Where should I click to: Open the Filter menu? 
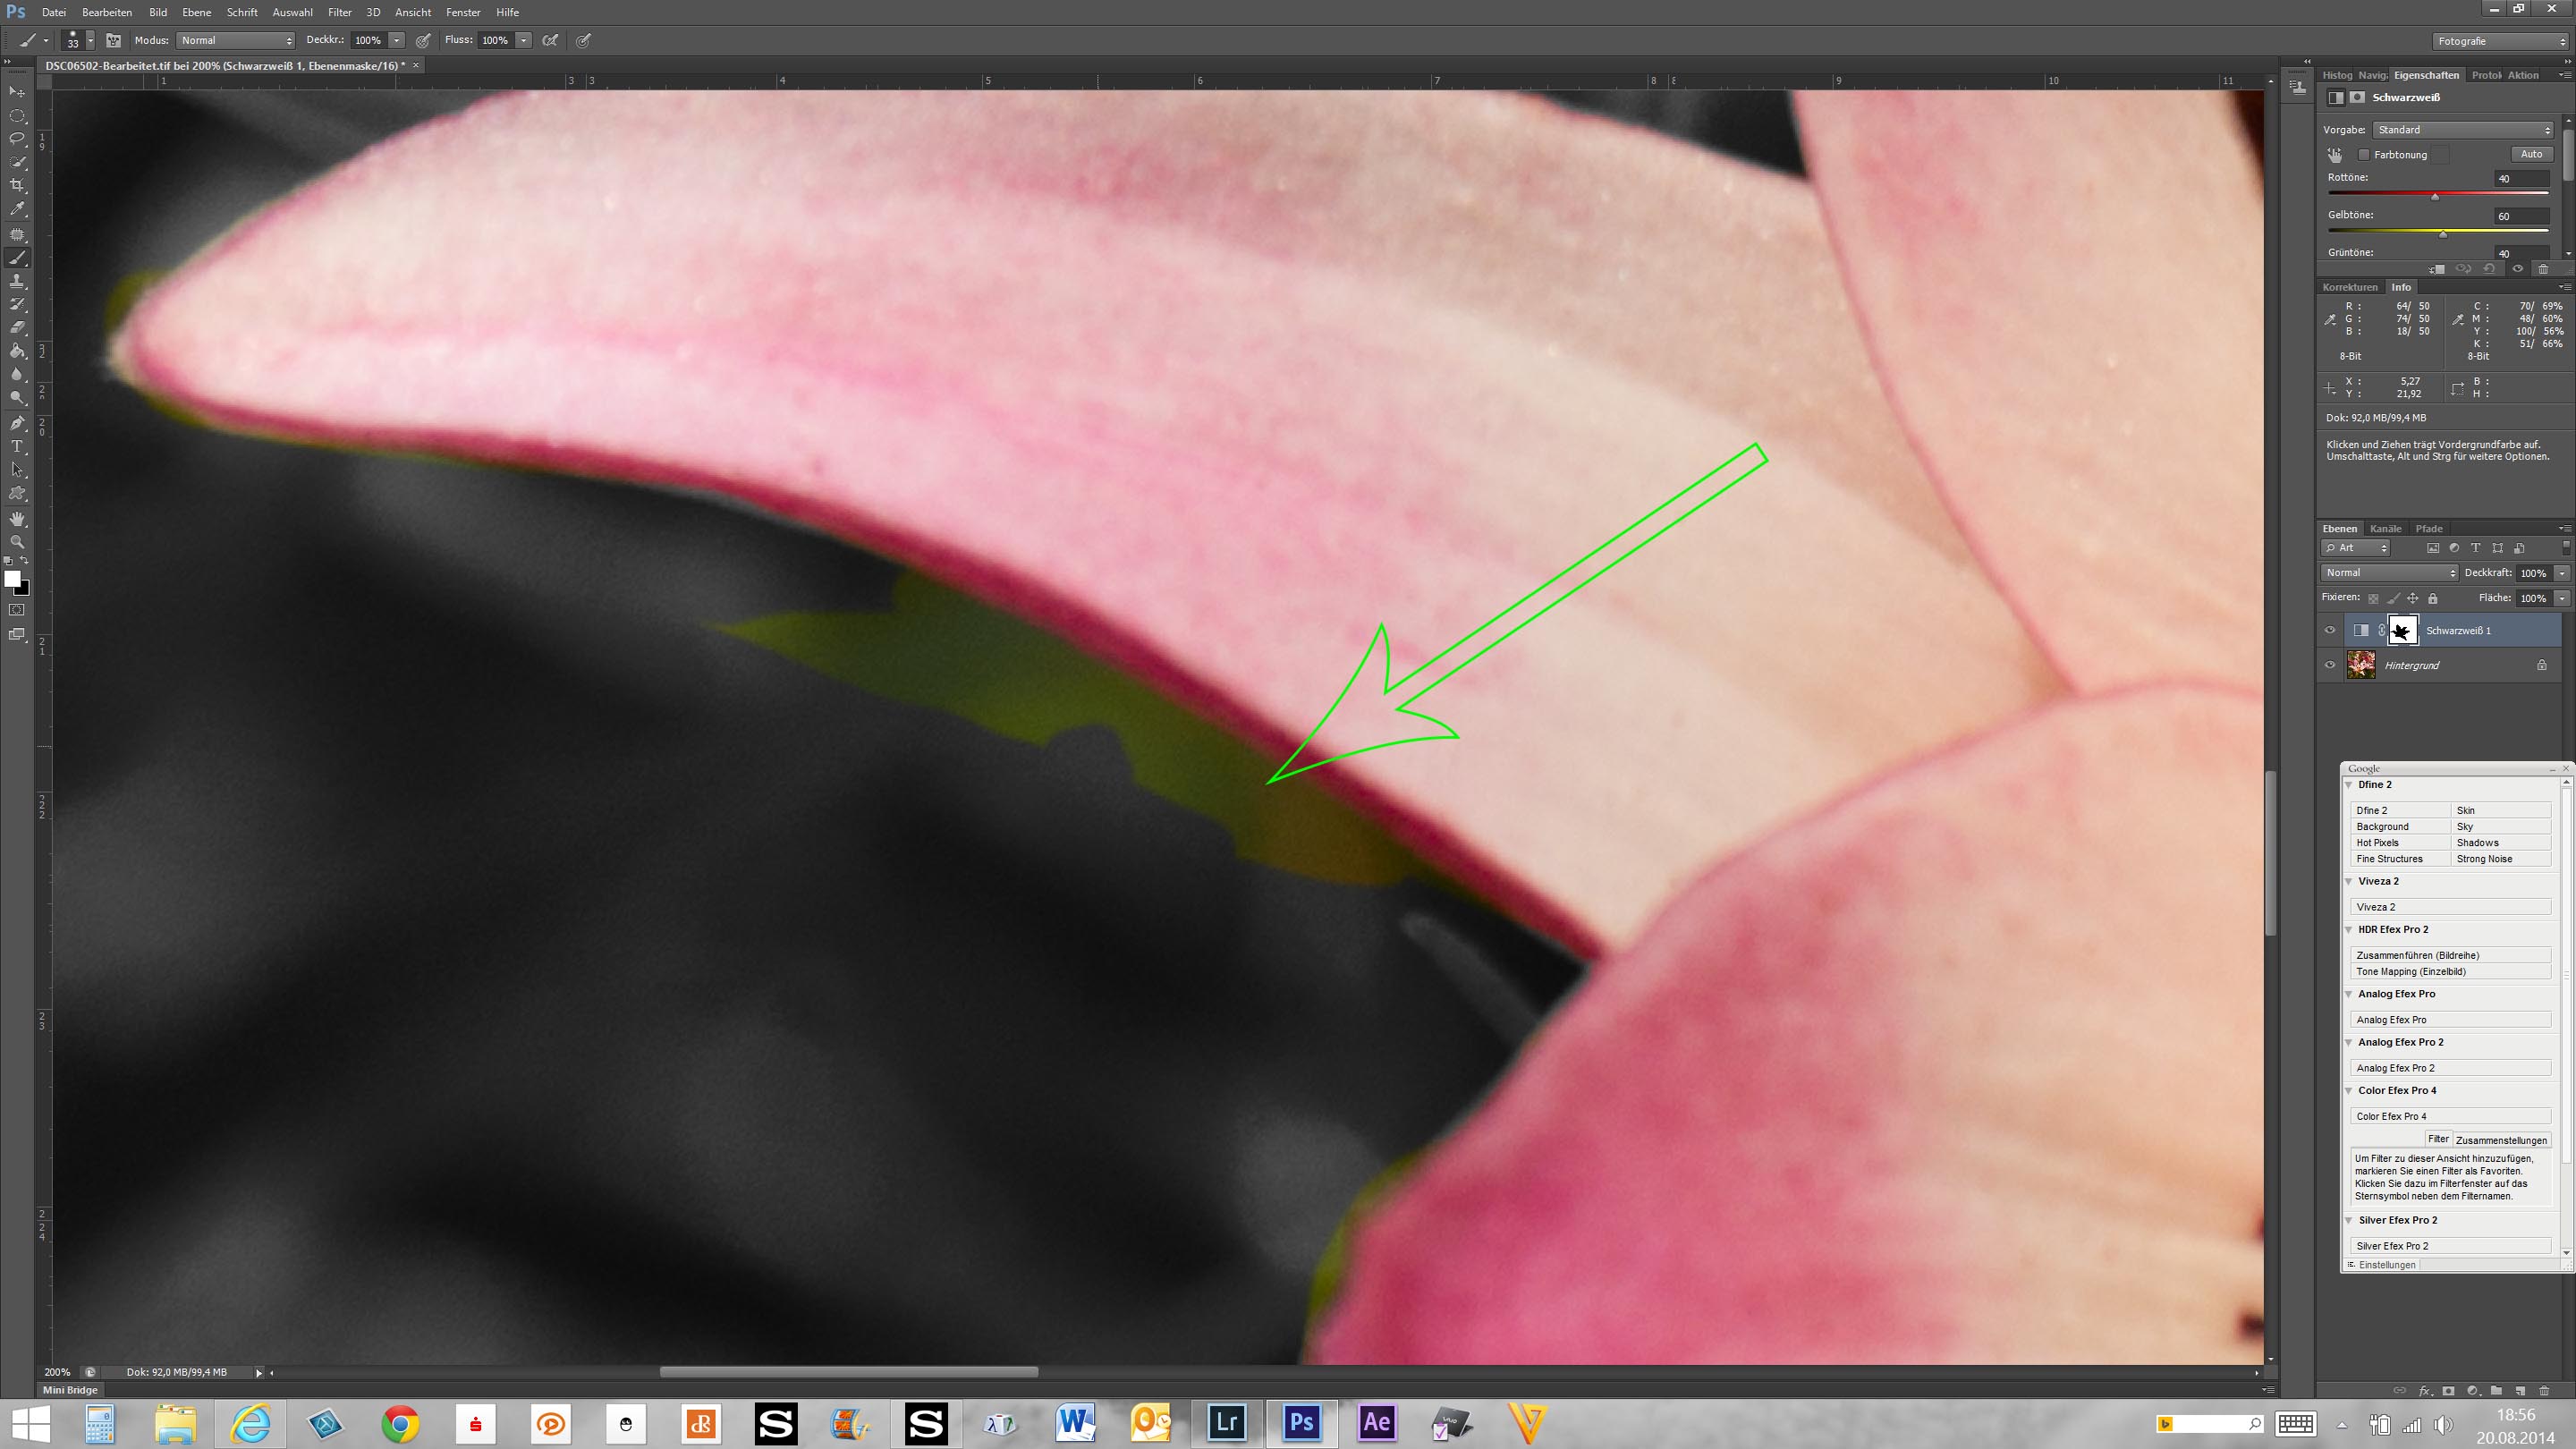(x=339, y=12)
